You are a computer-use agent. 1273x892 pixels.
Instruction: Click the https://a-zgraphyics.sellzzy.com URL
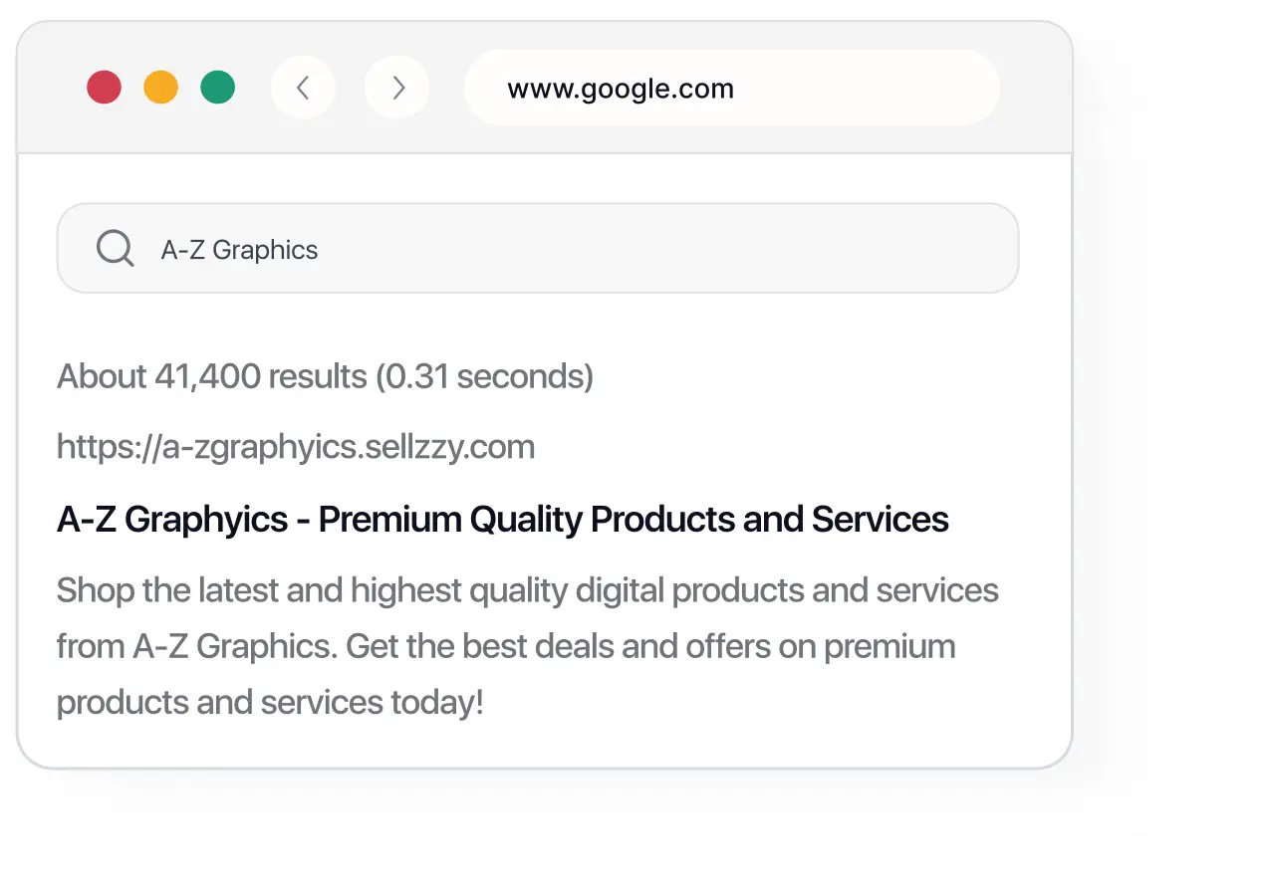point(296,447)
